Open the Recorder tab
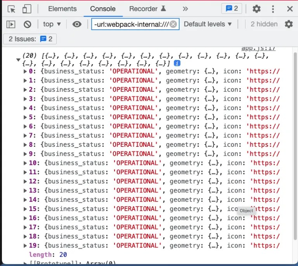298x266 pixels. (x=147, y=9)
